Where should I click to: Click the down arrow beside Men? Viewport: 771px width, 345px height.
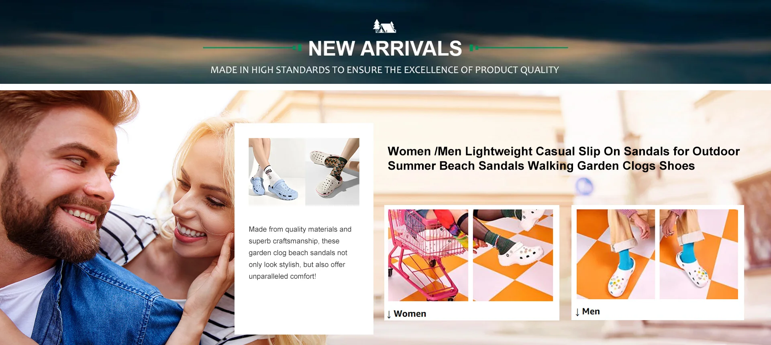(x=577, y=312)
